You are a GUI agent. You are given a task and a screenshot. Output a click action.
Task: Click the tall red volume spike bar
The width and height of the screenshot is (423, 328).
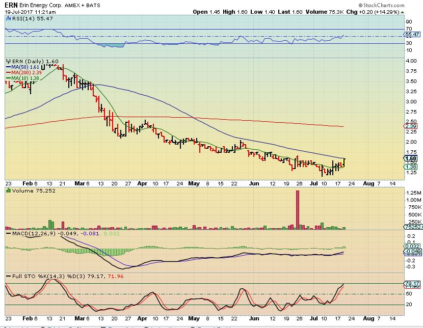pyautogui.click(x=298, y=210)
